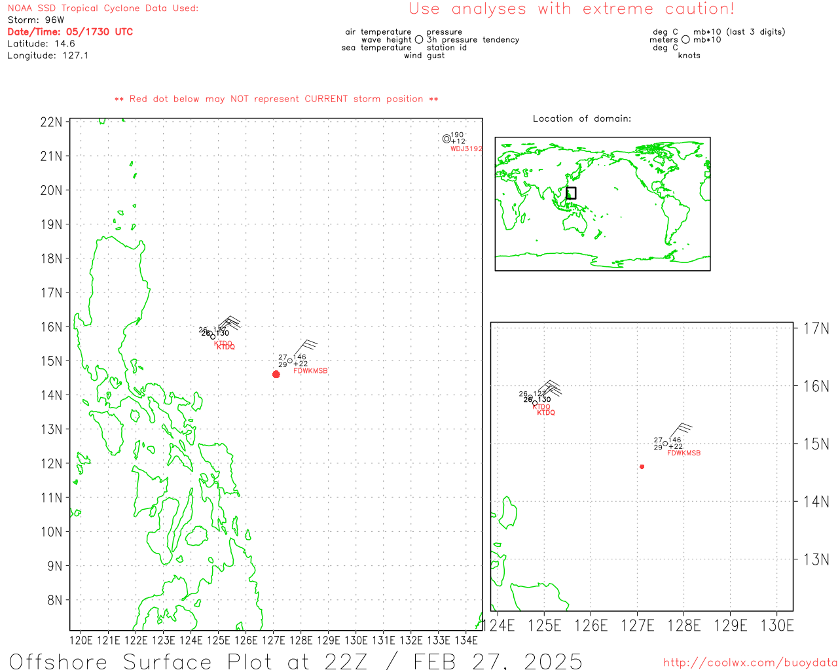838x670 pixels.
Task: Open the coolwx.com/buoydata URL
Action: [x=750, y=663]
